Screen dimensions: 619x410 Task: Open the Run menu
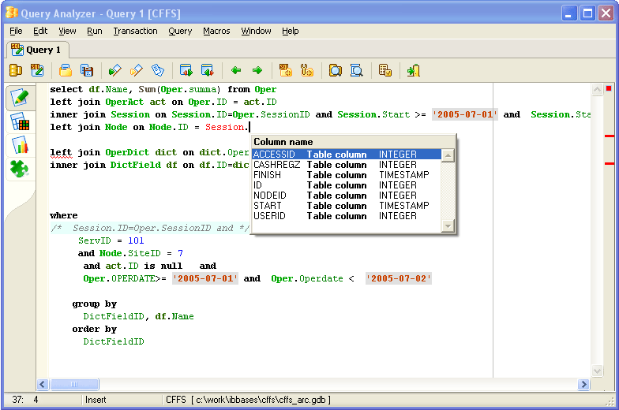coord(95,31)
